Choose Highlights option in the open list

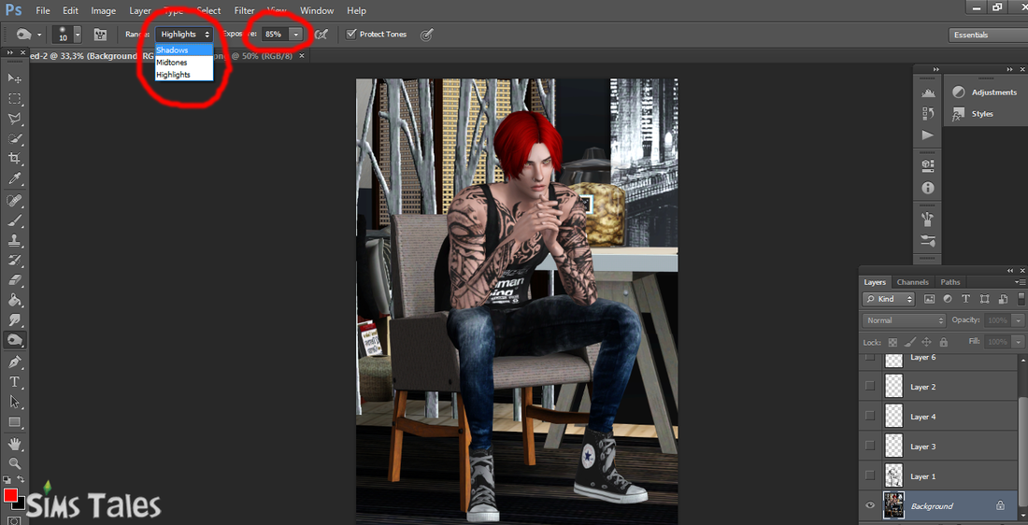point(184,75)
